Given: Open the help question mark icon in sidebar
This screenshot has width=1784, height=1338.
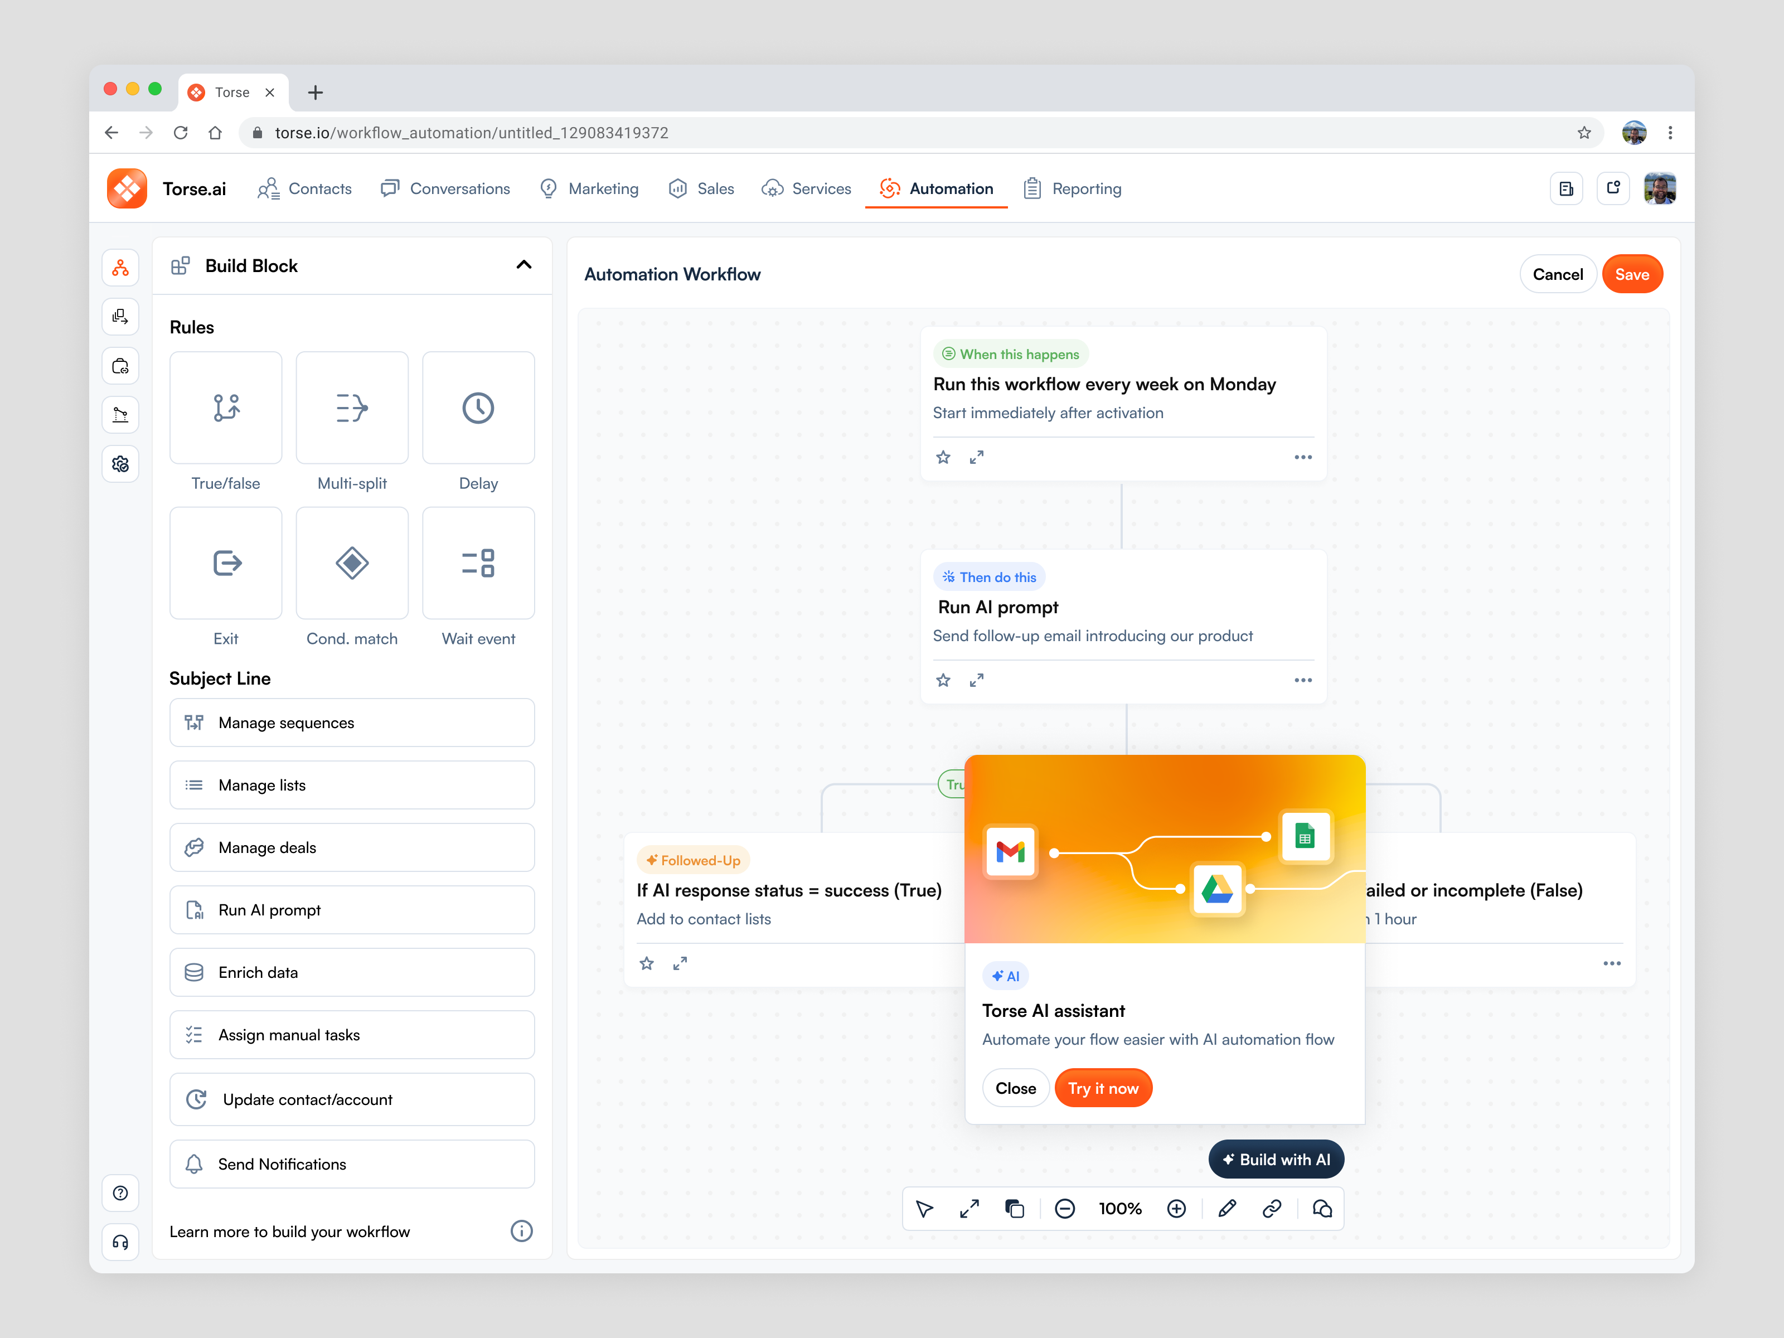Looking at the screenshot, I should tap(120, 1193).
